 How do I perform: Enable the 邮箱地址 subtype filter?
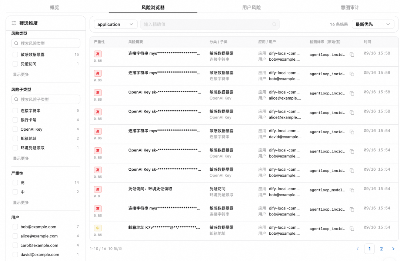coord(15,138)
